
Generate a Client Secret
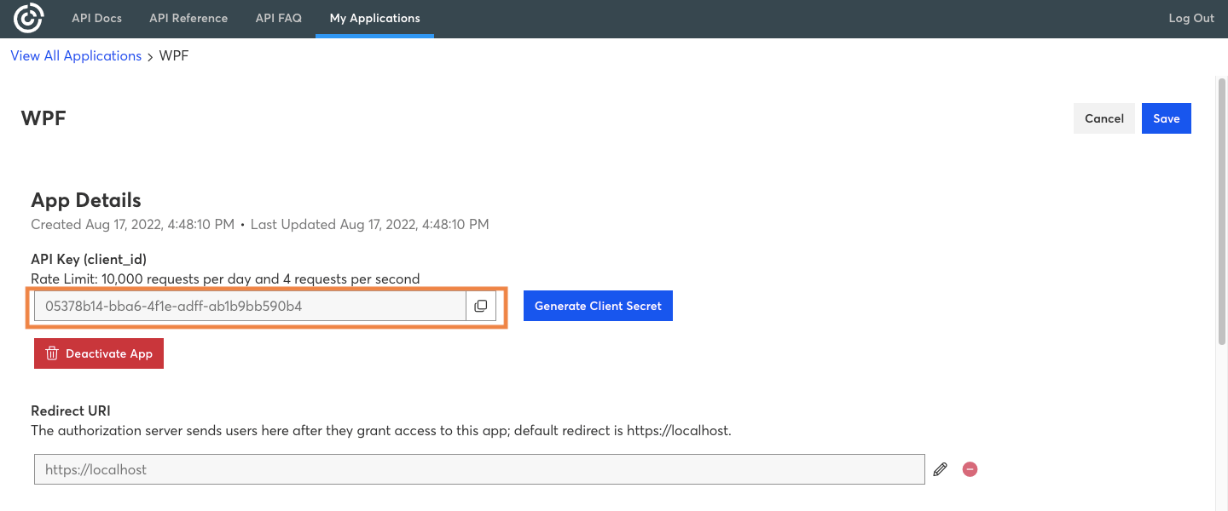pyautogui.click(x=598, y=306)
